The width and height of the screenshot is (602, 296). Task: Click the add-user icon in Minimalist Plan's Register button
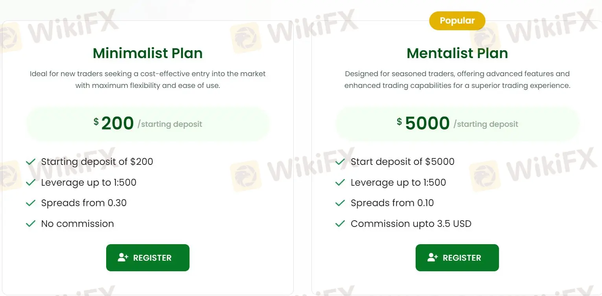coord(123,258)
